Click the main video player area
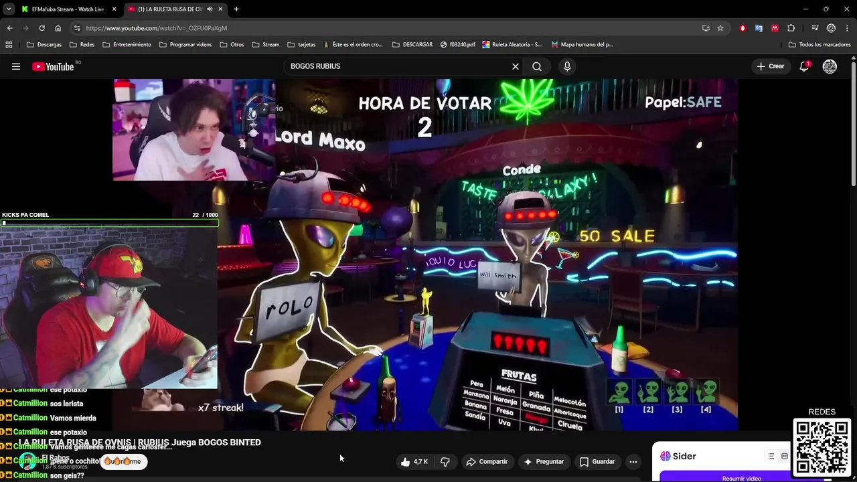 [425, 254]
